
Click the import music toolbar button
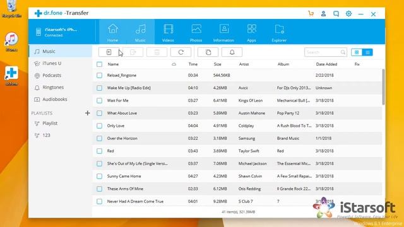coord(109,52)
